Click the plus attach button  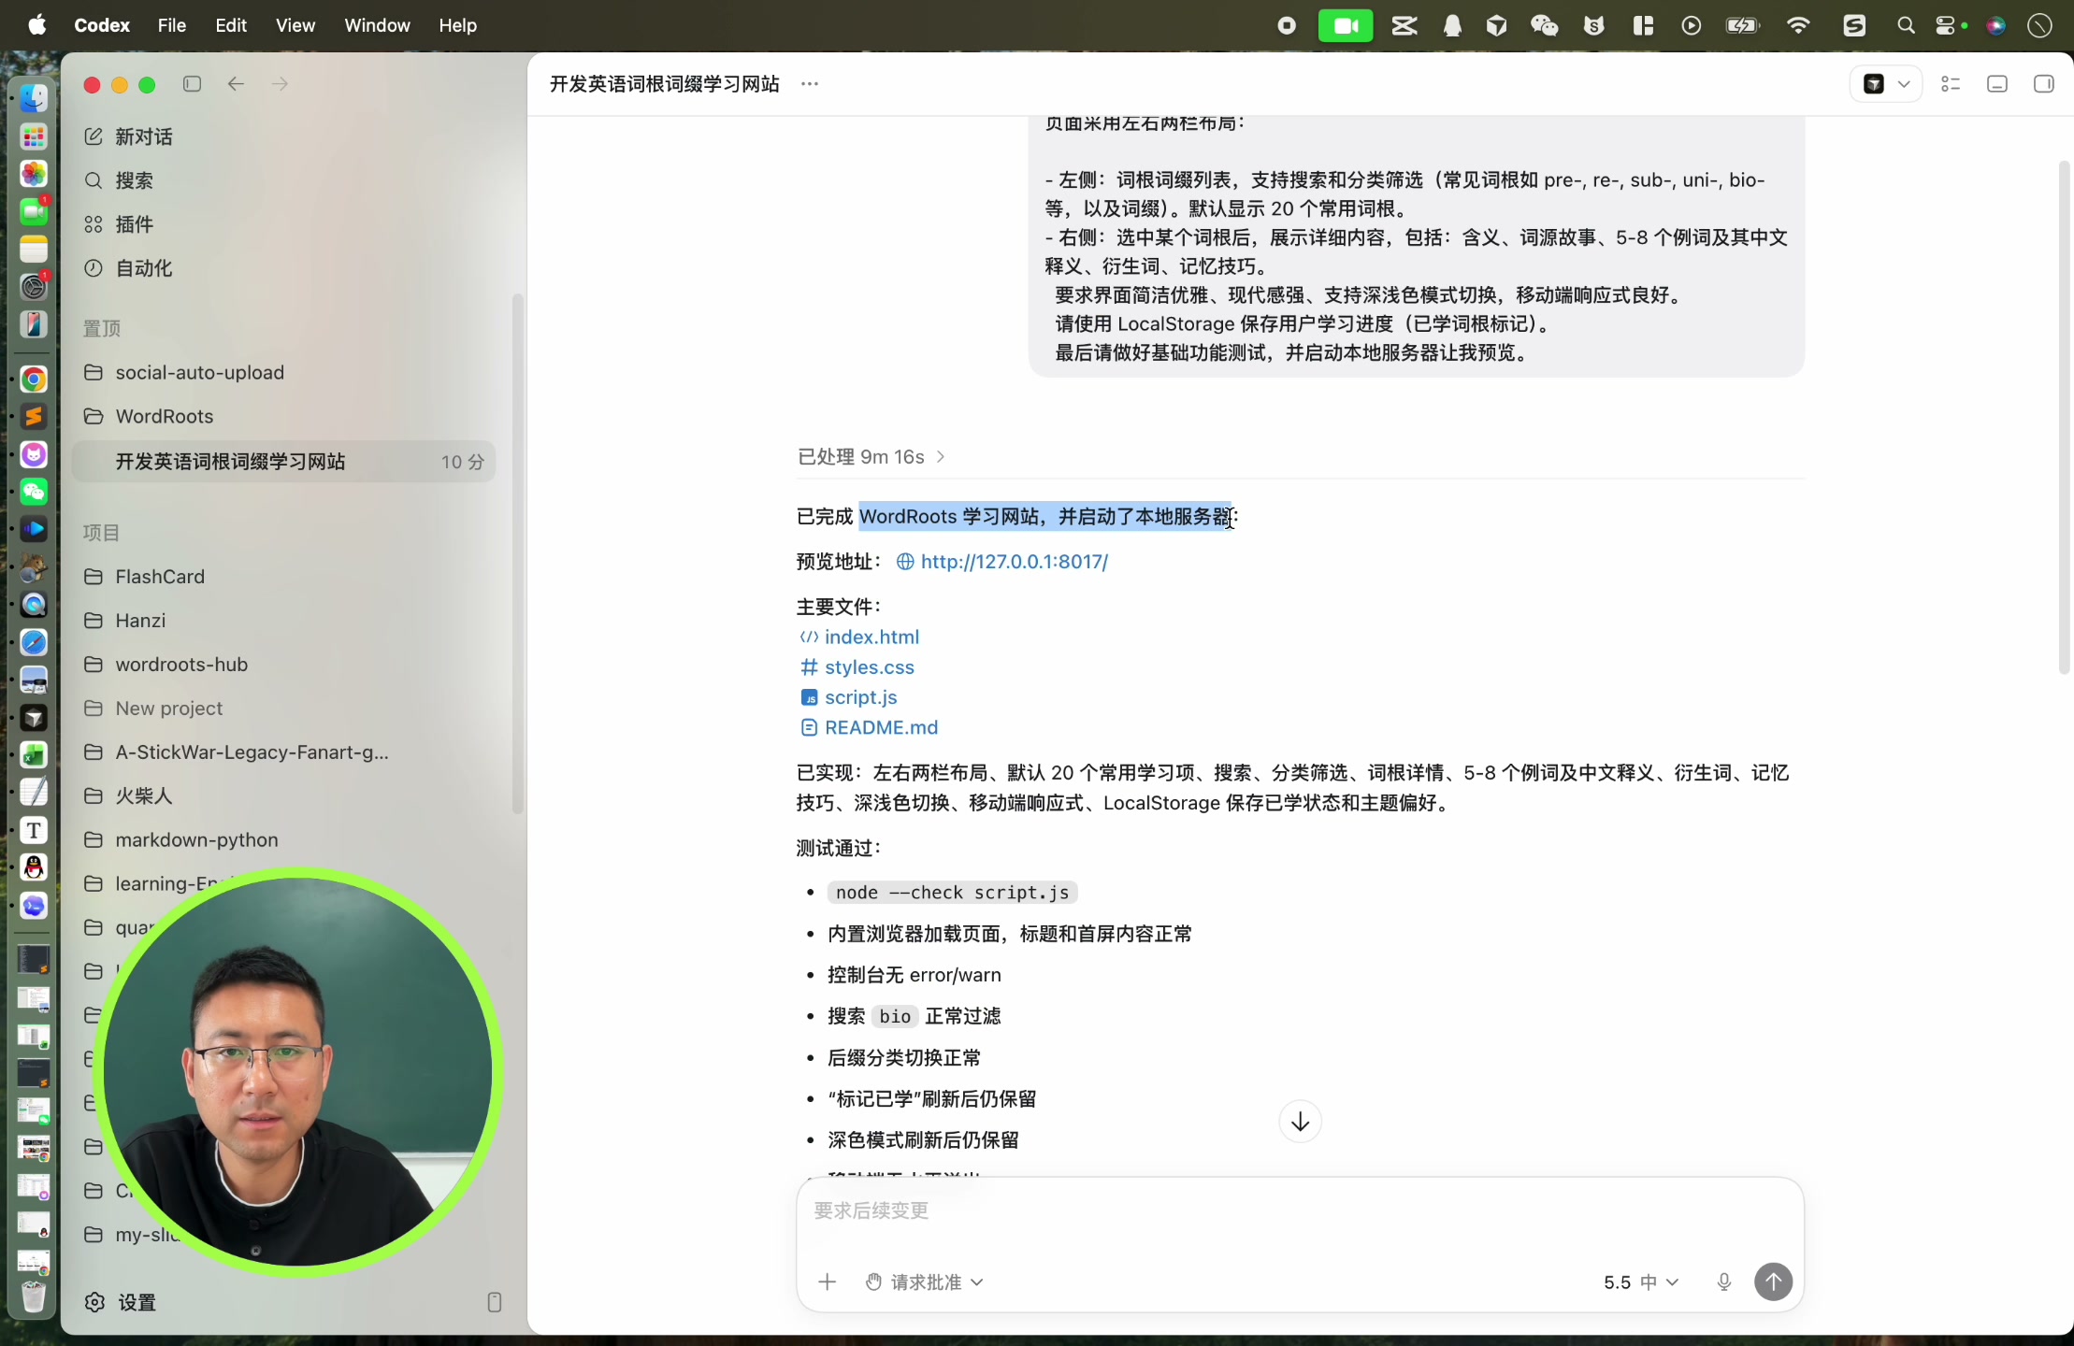(827, 1282)
